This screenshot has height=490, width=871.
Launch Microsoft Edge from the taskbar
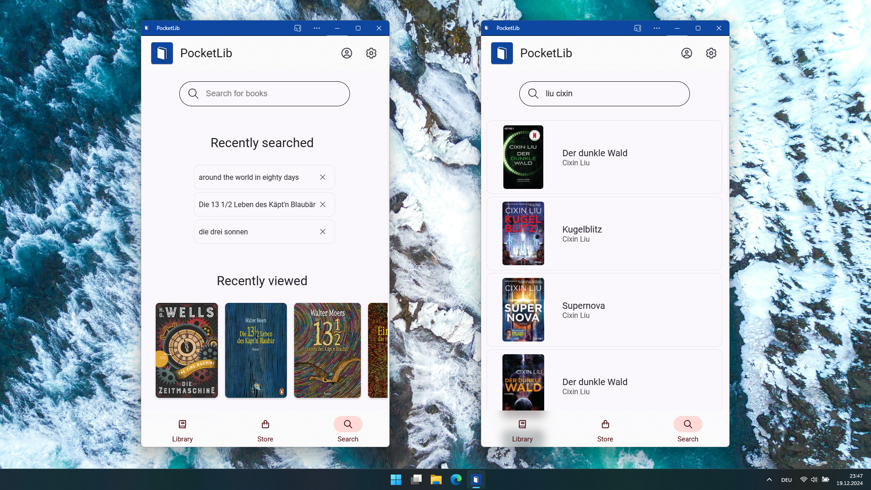(x=456, y=480)
